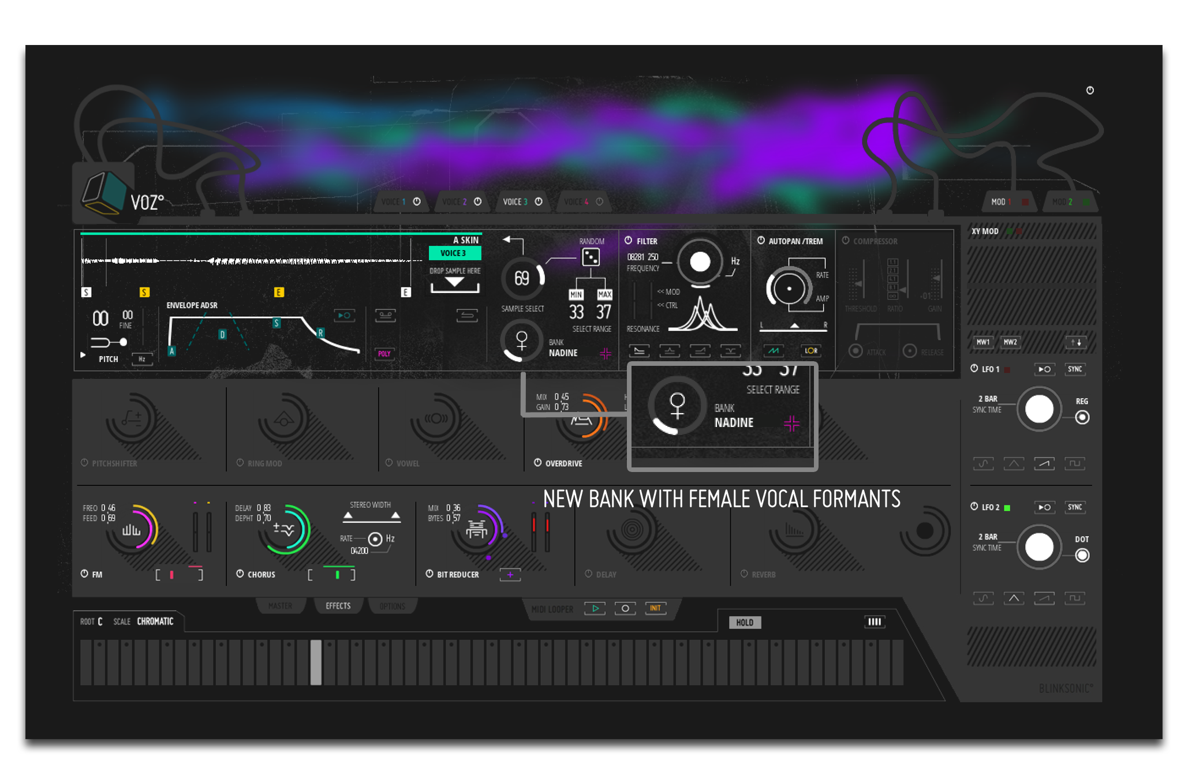Disable the Filter module

click(629, 240)
